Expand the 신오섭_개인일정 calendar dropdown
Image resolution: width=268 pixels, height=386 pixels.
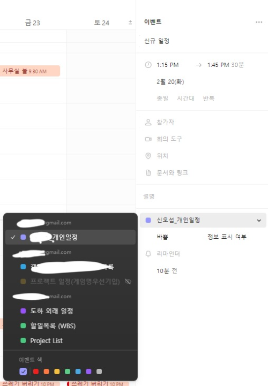(x=203, y=220)
